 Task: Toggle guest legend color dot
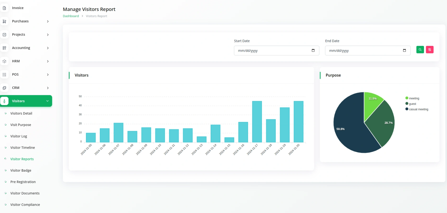[407, 104]
